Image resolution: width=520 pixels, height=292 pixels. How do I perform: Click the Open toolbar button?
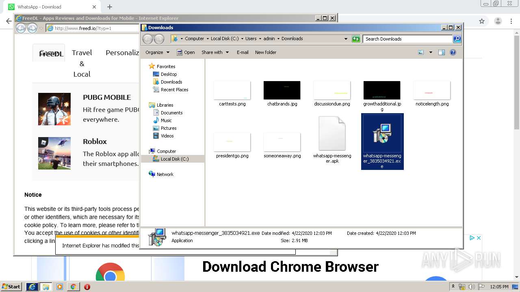pyautogui.click(x=186, y=52)
